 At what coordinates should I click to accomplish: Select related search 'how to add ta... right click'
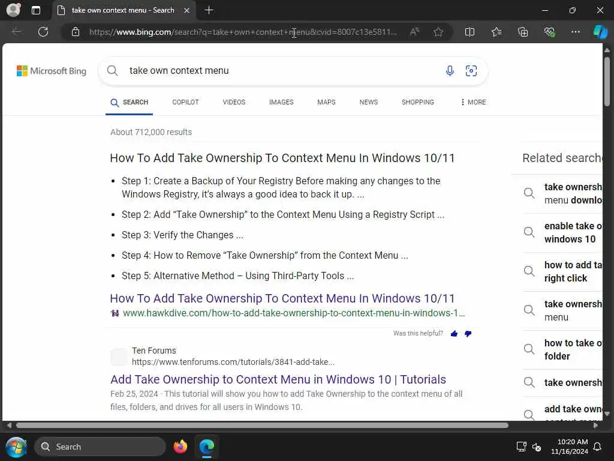point(562,272)
